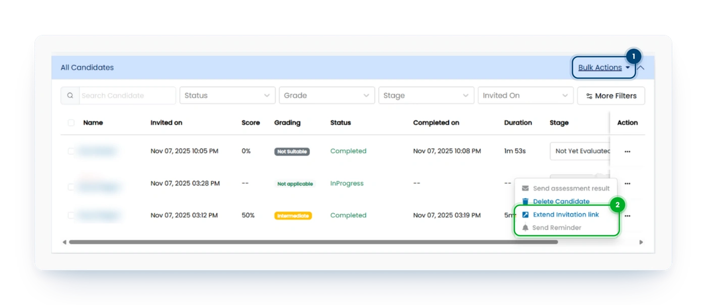The image size is (707, 305).
Task: Click the Invited on column header
Action: coord(166,123)
